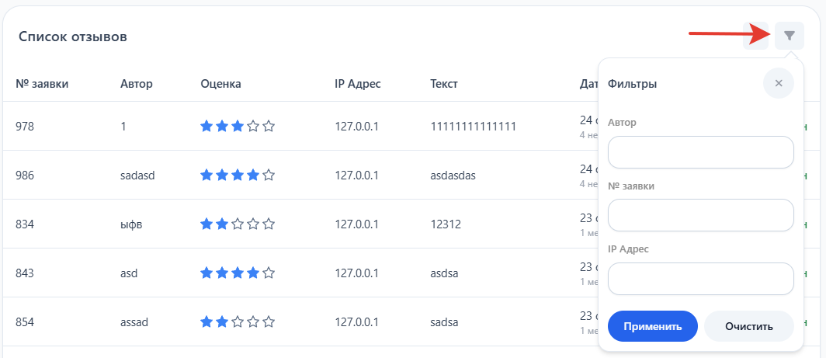
Task: Click the Оценка column header
Action: [x=220, y=84]
